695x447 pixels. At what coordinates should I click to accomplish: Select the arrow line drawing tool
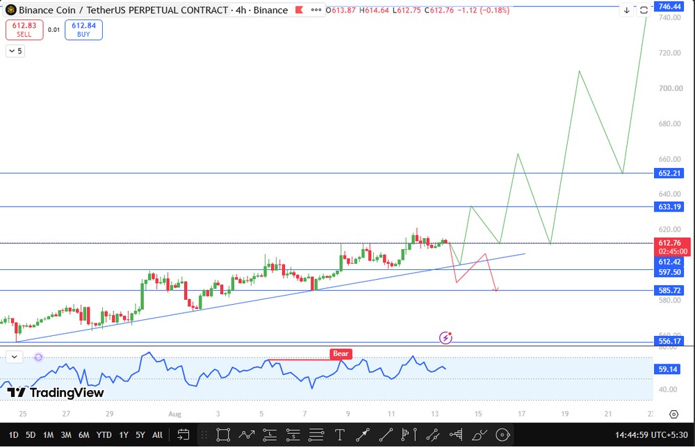[363, 435]
